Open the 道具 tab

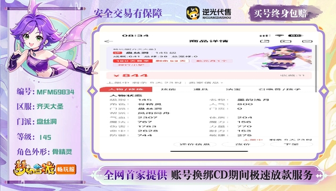point(201,89)
